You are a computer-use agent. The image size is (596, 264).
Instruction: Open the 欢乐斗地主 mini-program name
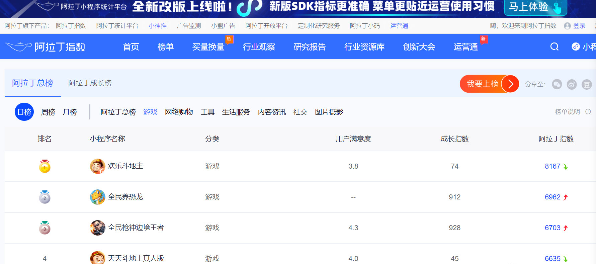pos(125,166)
